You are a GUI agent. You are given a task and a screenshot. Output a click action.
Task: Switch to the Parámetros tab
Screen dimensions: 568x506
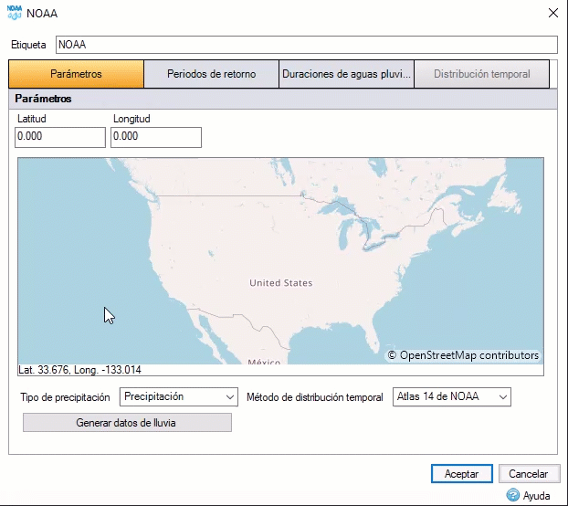[76, 74]
